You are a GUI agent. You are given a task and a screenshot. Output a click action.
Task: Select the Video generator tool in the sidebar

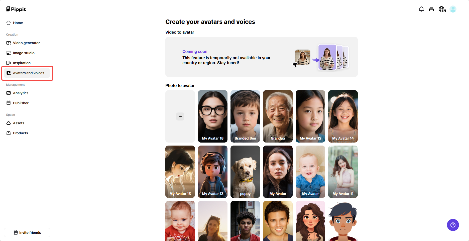26,43
